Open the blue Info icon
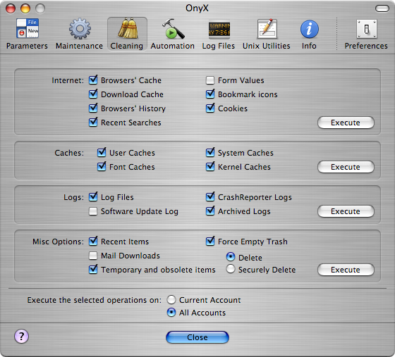This screenshot has width=395, height=357. click(309, 29)
